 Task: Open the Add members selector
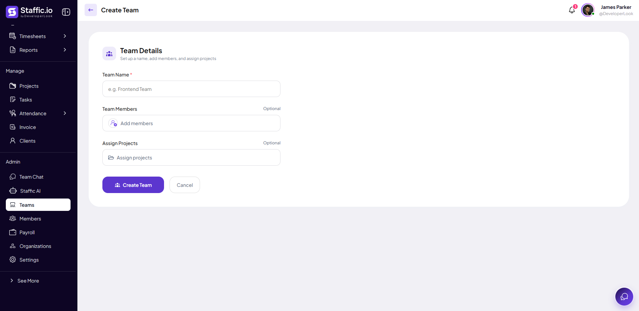pos(191,123)
